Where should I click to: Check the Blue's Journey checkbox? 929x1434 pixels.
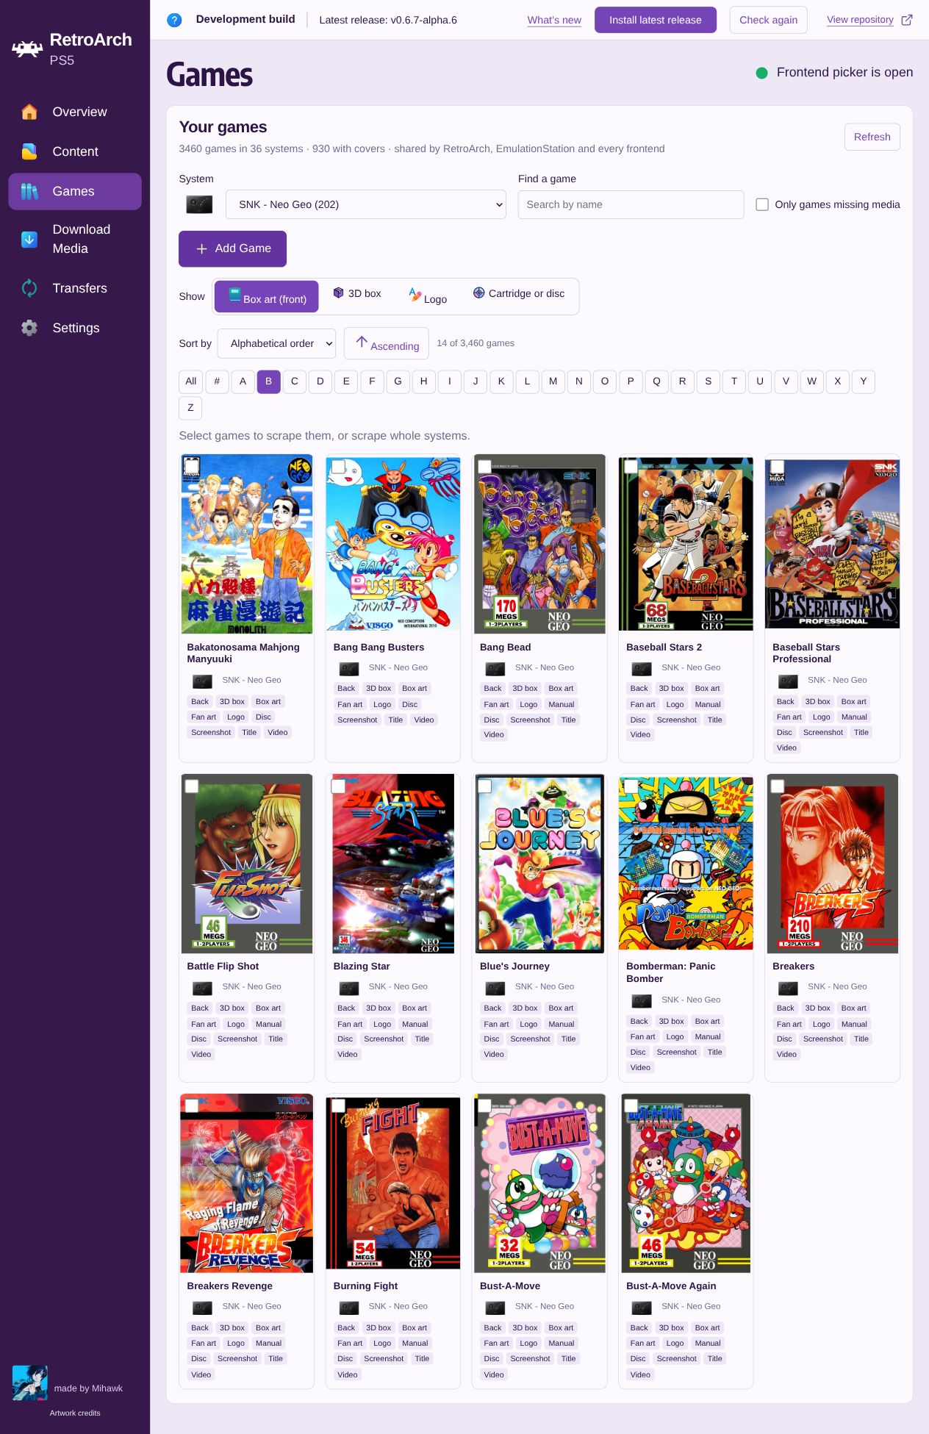click(x=485, y=786)
